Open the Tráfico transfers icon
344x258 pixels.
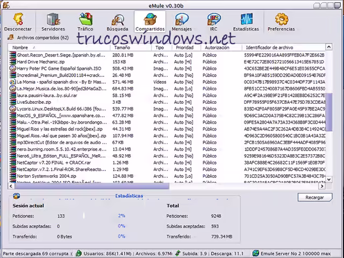click(x=85, y=19)
